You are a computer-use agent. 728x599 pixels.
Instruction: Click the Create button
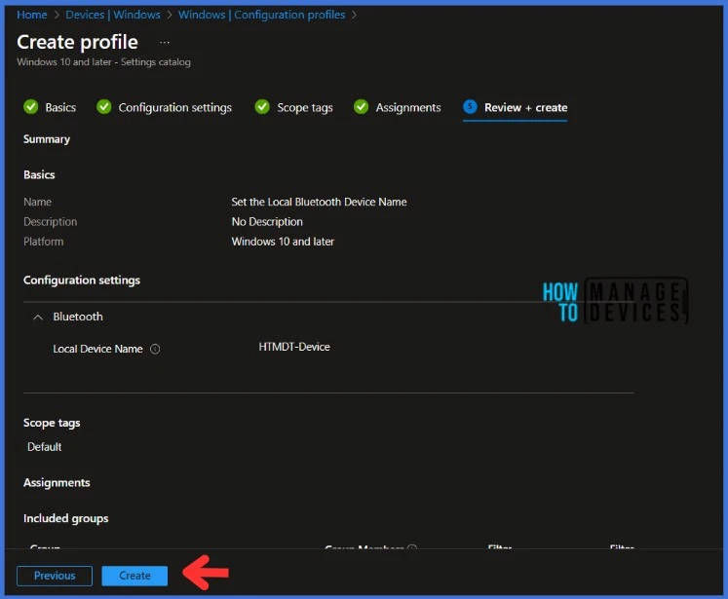click(134, 576)
